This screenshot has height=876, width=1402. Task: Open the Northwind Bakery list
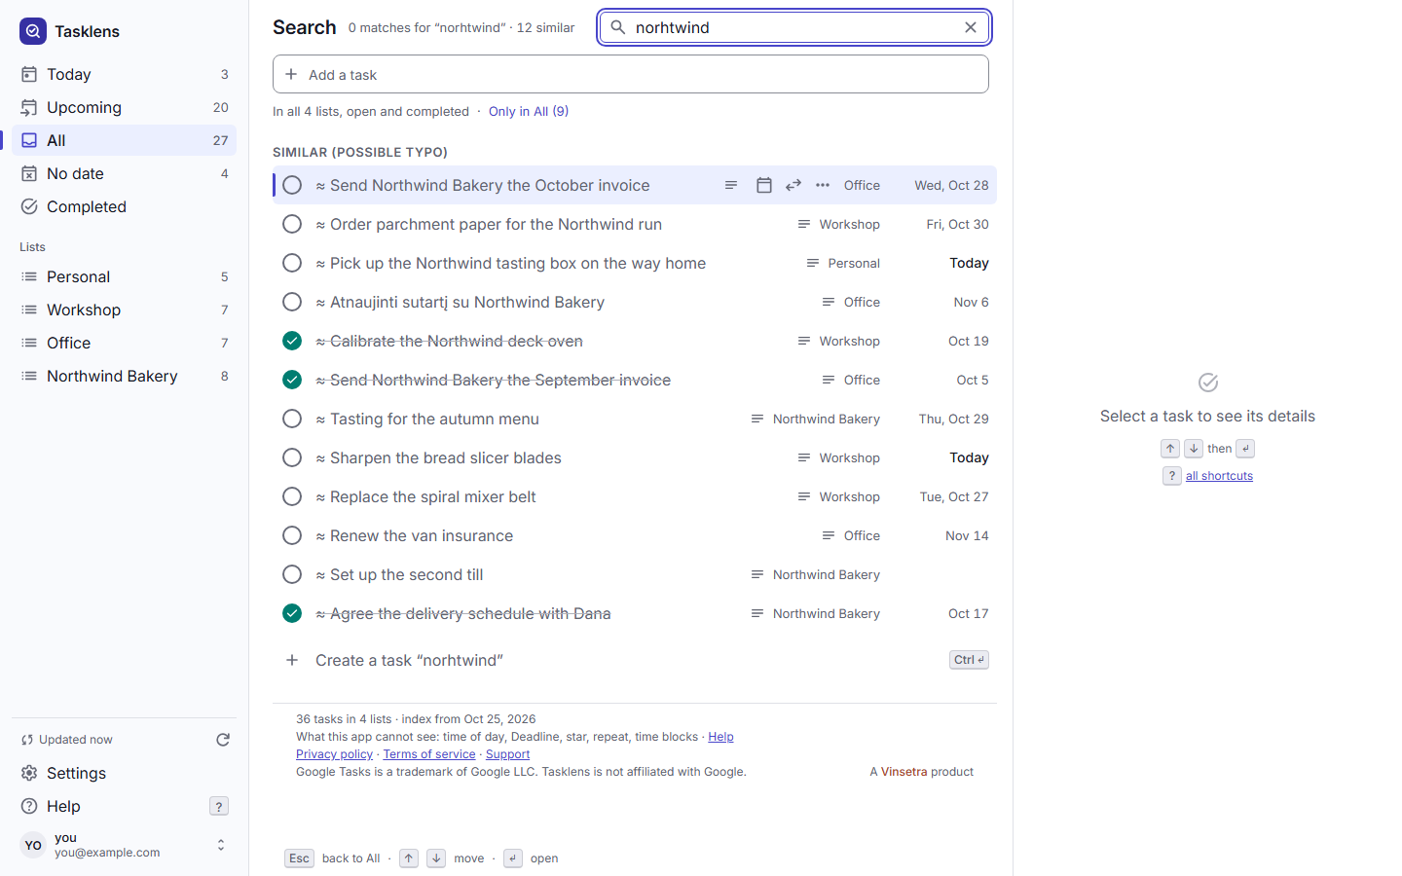tap(124, 376)
